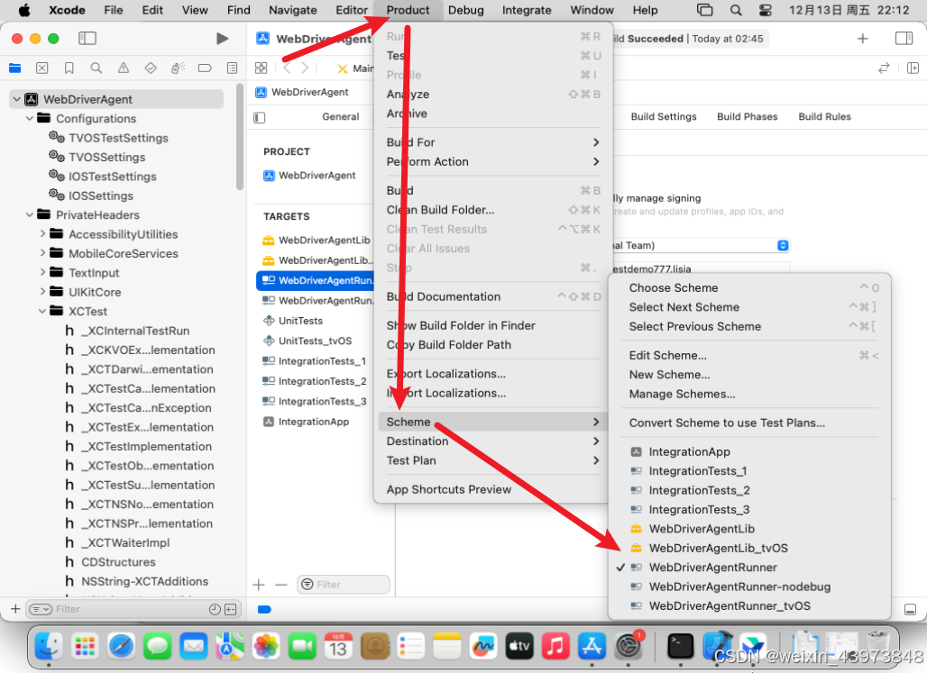Click the recent files clock filter icon
The image size is (927, 673).
tap(215, 609)
